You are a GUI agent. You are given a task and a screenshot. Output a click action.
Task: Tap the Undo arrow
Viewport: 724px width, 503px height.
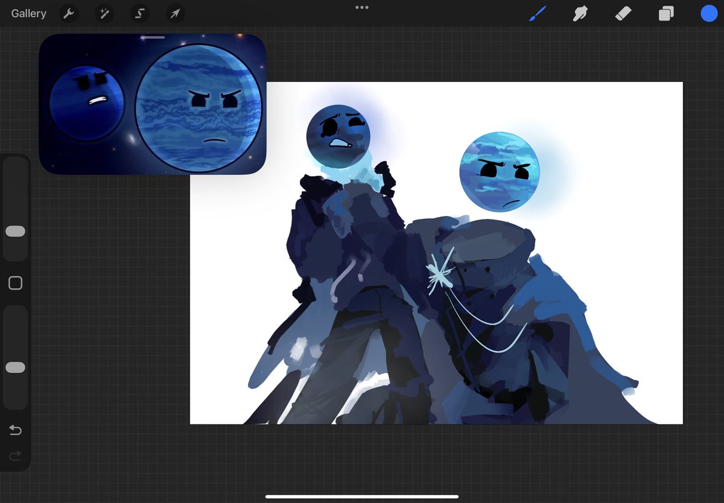pos(15,430)
